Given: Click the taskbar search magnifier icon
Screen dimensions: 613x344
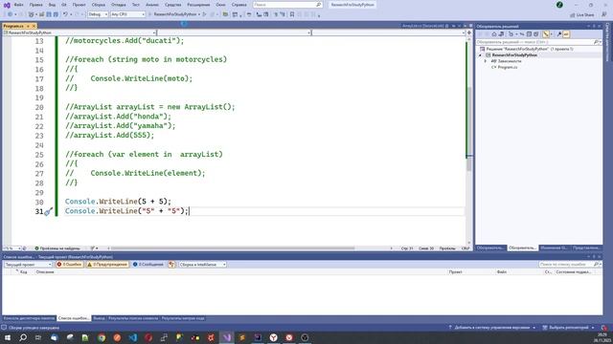Looking at the screenshot, I should coord(23,337).
